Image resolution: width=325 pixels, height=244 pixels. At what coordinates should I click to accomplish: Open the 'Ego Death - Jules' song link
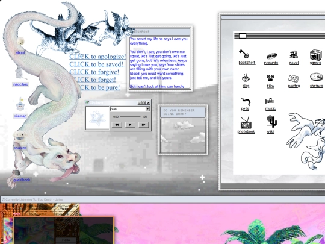coord(50,199)
